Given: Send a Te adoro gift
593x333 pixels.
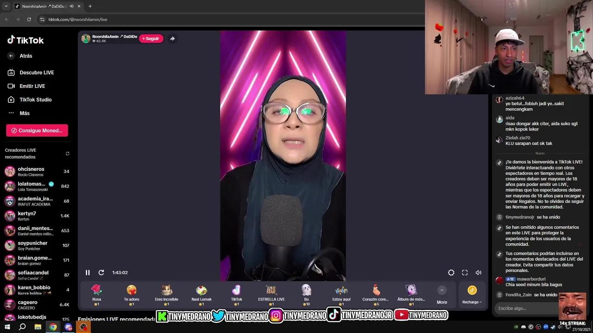Looking at the screenshot, I should pyautogui.click(x=132, y=295).
